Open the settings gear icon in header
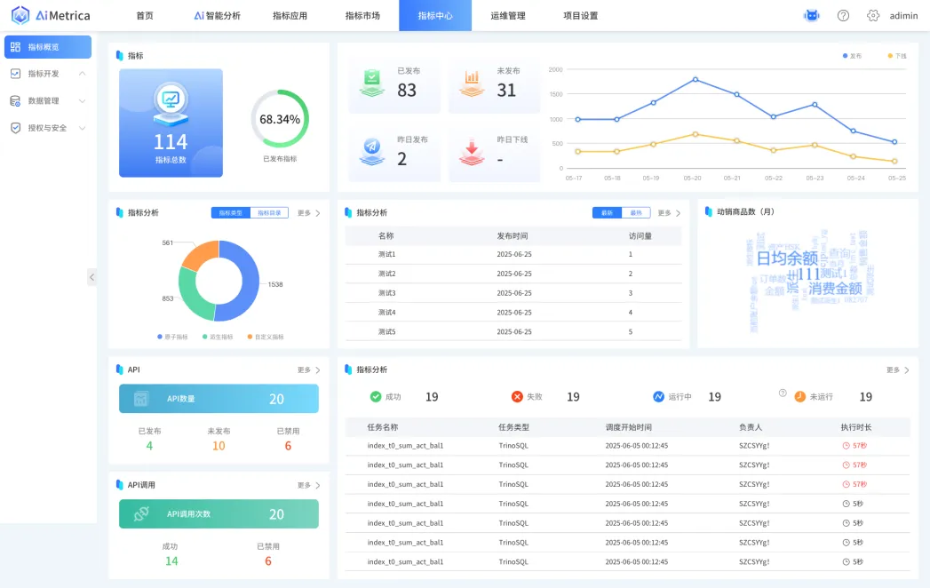930x588 pixels. [x=873, y=15]
